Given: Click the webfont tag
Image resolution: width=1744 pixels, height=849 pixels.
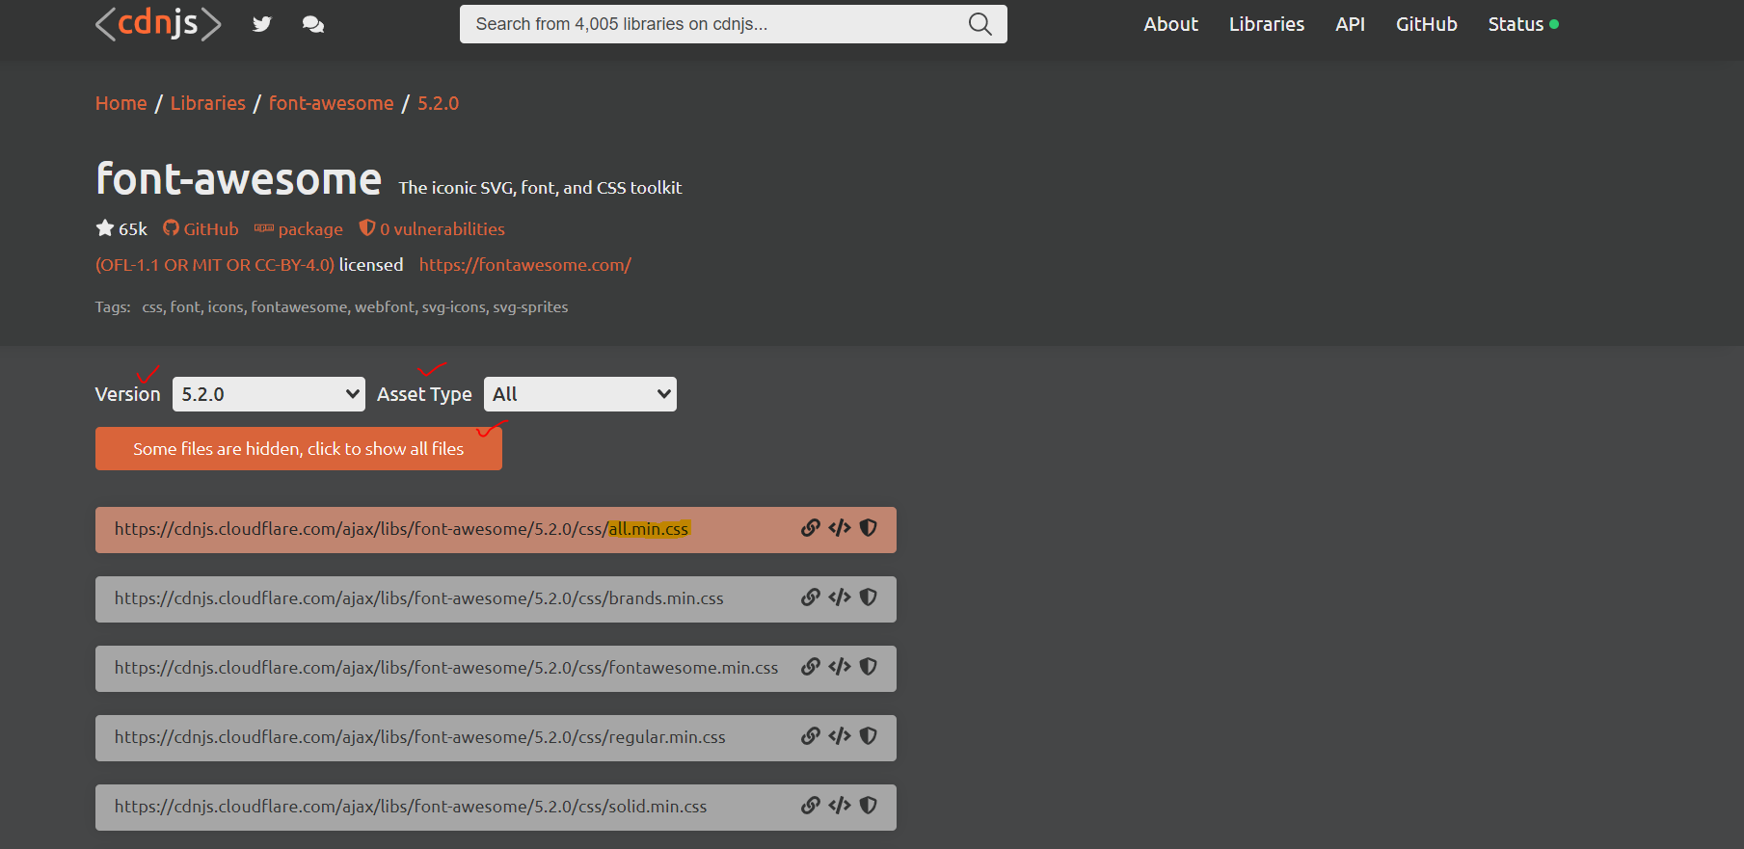Looking at the screenshot, I should [384, 306].
